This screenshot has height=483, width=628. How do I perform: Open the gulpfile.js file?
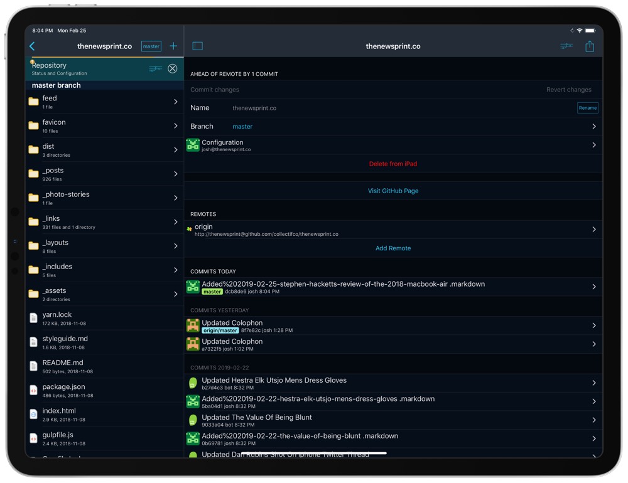[x=104, y=438]
